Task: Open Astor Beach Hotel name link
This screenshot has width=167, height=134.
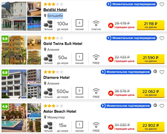Action: click(x=60, y=111)
